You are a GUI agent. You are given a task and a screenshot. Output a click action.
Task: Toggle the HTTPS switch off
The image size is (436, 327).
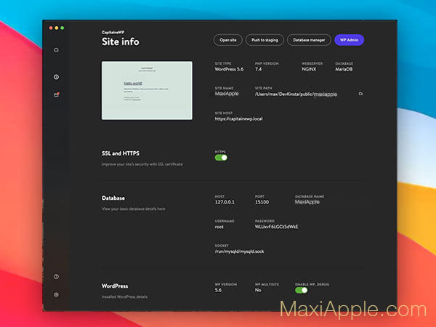tap(221, 158)
